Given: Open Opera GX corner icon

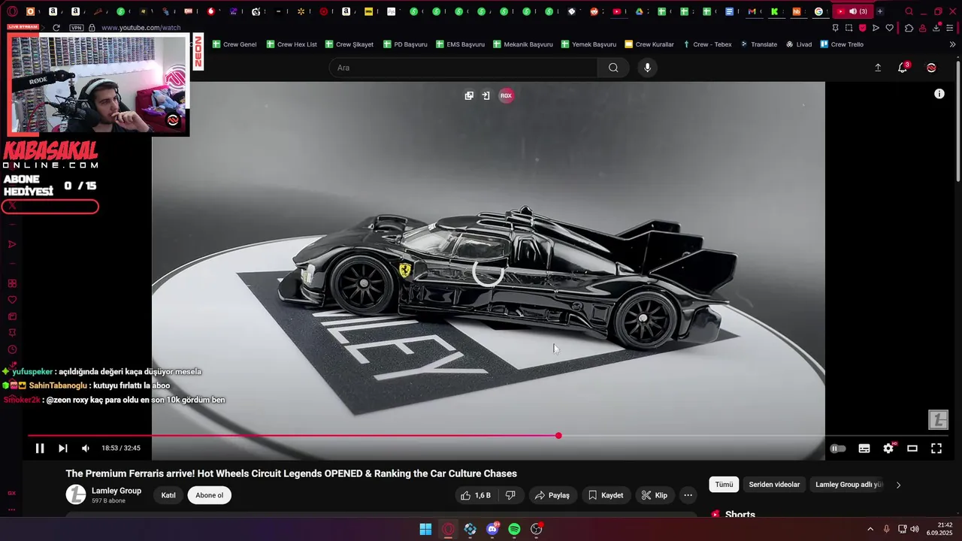Looking at the screenshot, I should pyautogui.click(x=12, y=493).
